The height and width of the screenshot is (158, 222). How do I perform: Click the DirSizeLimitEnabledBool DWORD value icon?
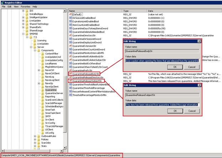click(x=70, y=18)
